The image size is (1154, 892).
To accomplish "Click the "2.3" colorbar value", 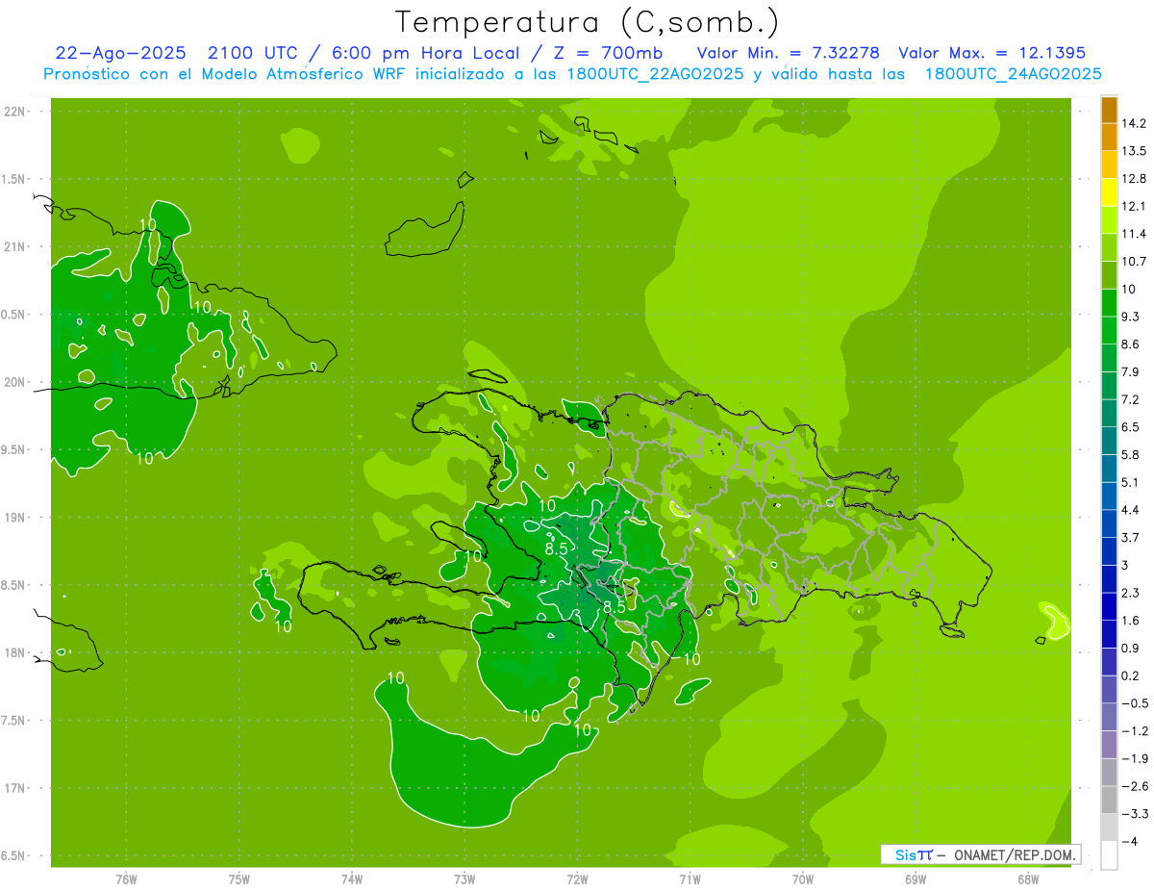I will (x=1131, y=593).
